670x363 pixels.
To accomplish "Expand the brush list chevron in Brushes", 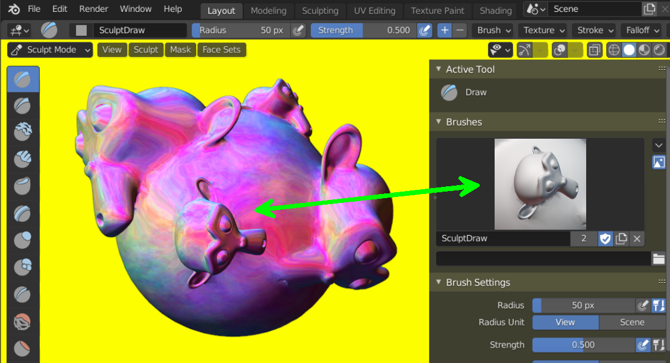I will pyautogui.click(x=659, y=145).
